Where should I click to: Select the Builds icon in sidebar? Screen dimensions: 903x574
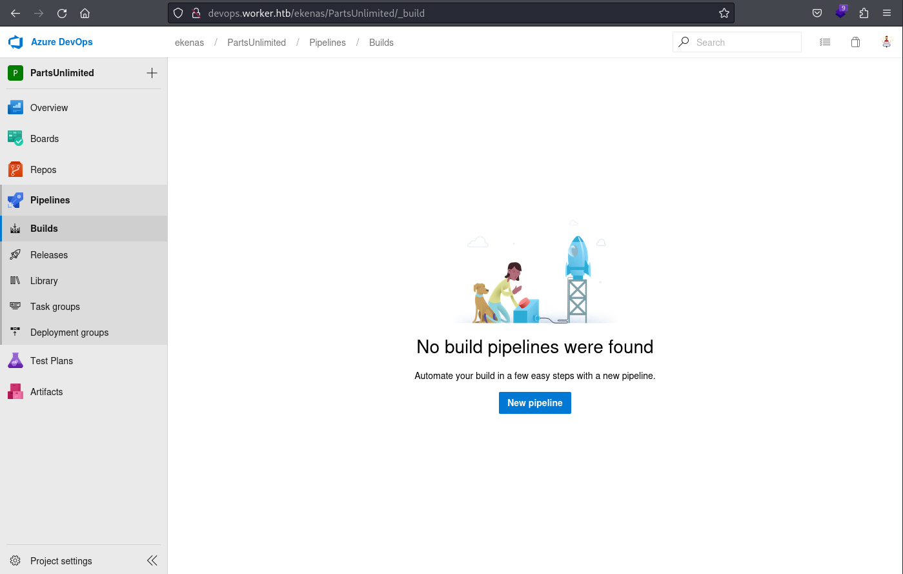coord(15,229)
